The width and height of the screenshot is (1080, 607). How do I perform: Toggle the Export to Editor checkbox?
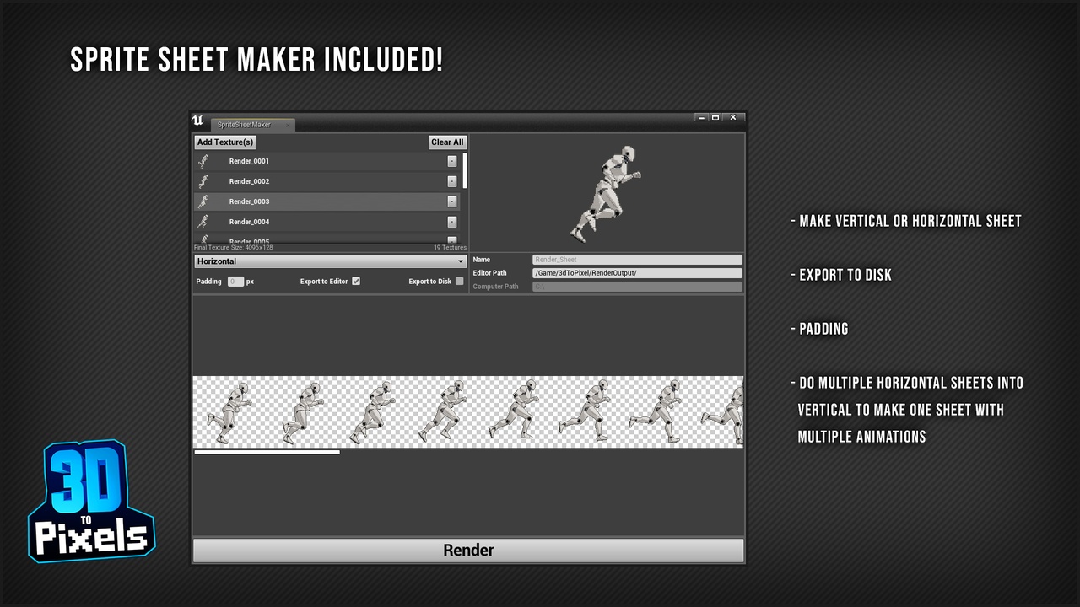click(356, 282)
